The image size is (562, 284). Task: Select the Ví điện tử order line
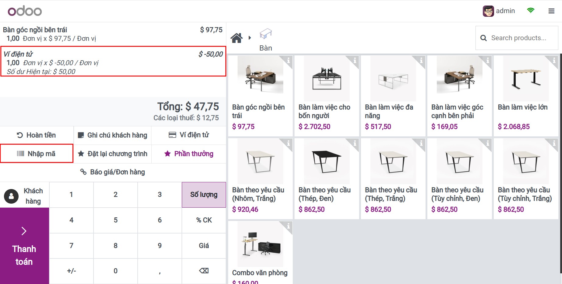113,62
